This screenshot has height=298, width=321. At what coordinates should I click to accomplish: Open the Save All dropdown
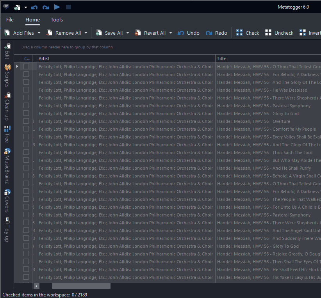[x=127, y=33]
